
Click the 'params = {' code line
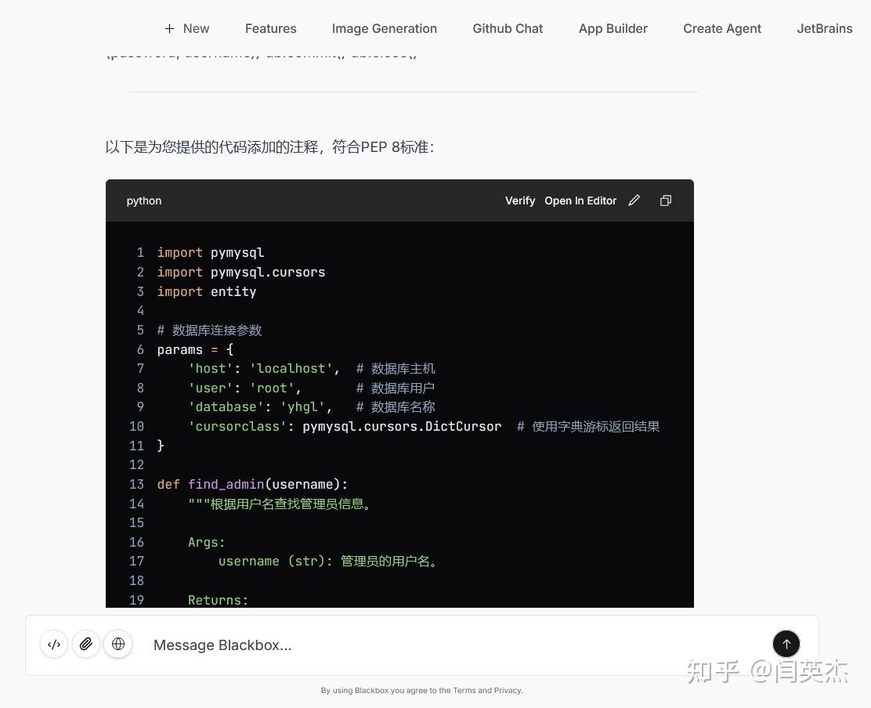[x=196, y=349]
